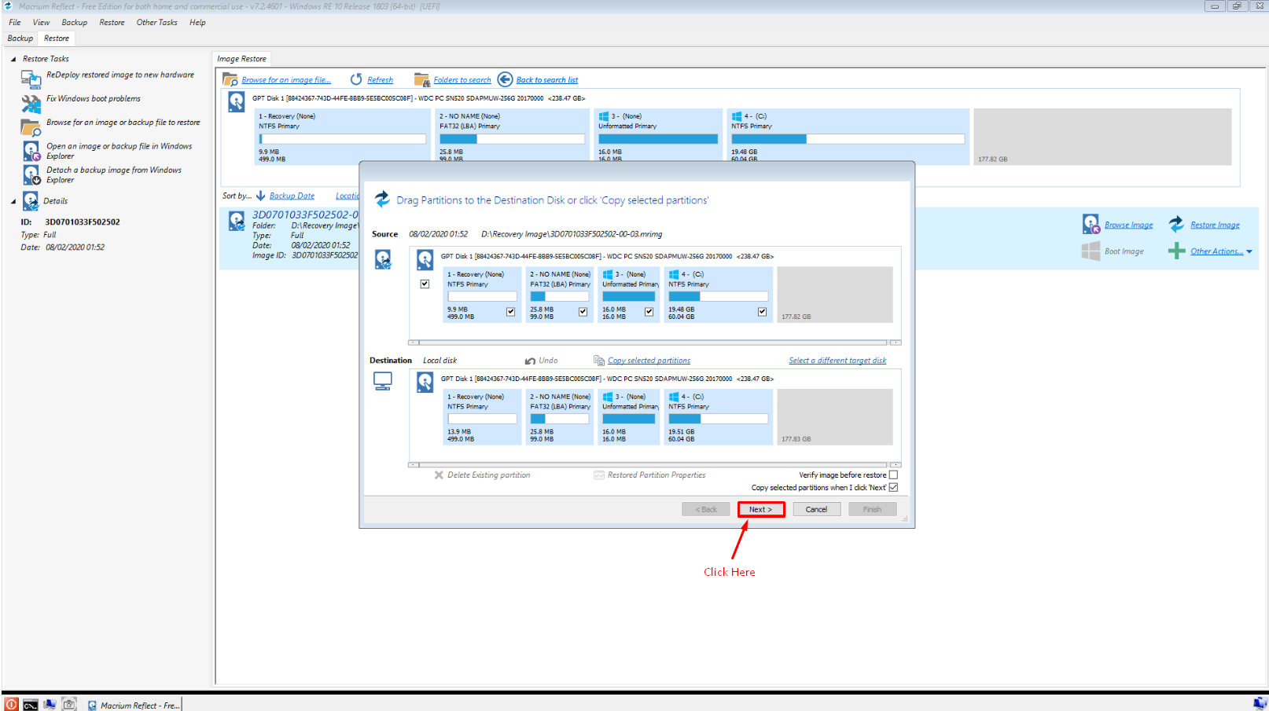Image resolution: width=1269 pixels, height=711 pixels.
Task: Collapse the Details tree section
Action: tap(13, 201)
